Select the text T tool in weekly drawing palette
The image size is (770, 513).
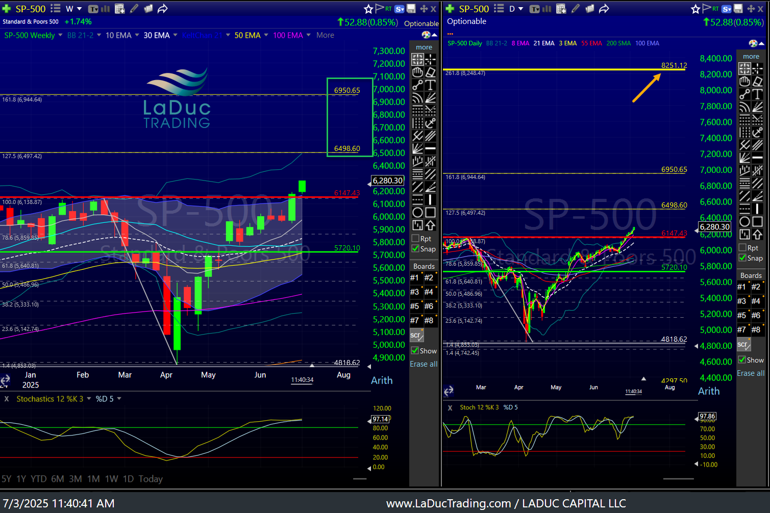tap(430, 85)
